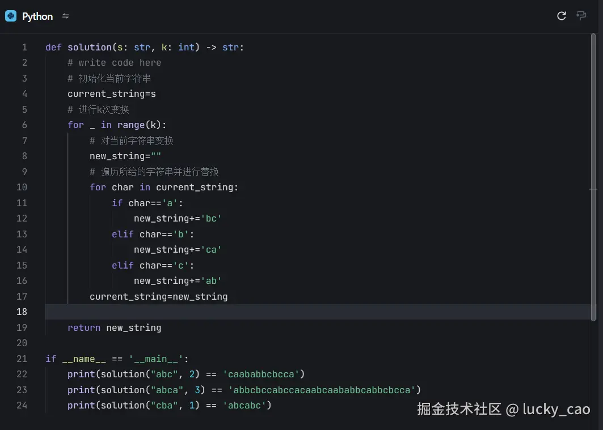Viewport: 603px width, 430px height.
Task: Place cursor on highlighted empty line 18
Action: (x=318, y=312)
